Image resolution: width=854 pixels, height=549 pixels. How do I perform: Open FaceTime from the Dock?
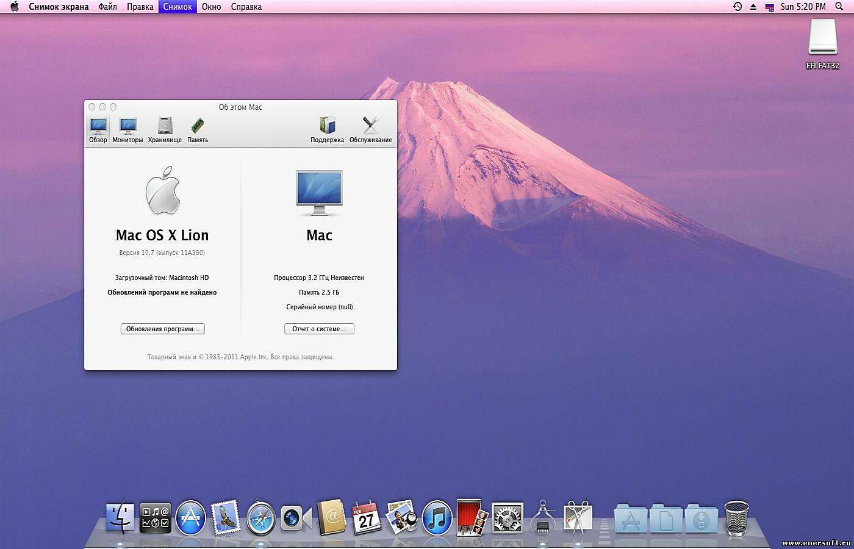pos(296,519)
